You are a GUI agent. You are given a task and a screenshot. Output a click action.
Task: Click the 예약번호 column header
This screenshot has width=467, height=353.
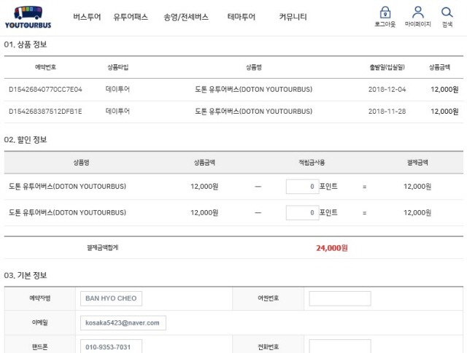pos(45,67)
